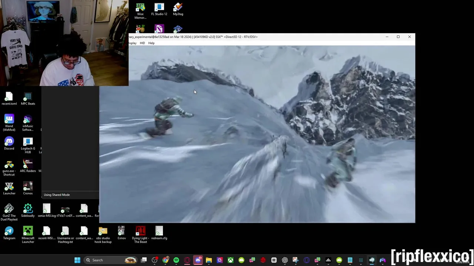Select the Mp3tag desktop shortcut
Image resolution: width=474 pixels, height=266 pixels.
coord(178,10)
